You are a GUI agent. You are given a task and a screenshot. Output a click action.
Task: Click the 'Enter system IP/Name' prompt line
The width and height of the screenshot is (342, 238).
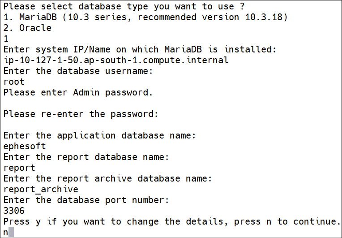(x=140, y=49)
